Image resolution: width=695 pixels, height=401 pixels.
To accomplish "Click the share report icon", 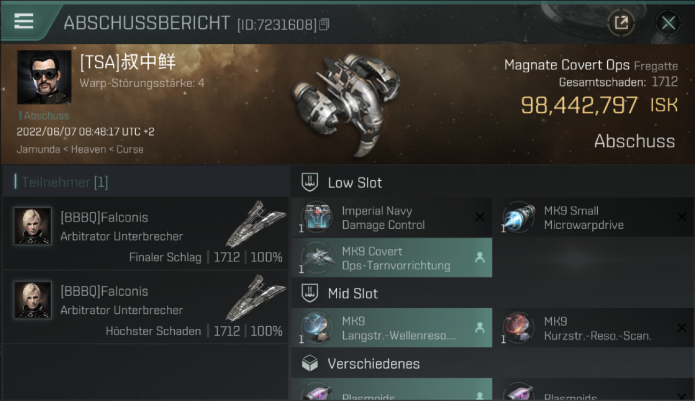I will click(621, 23).
